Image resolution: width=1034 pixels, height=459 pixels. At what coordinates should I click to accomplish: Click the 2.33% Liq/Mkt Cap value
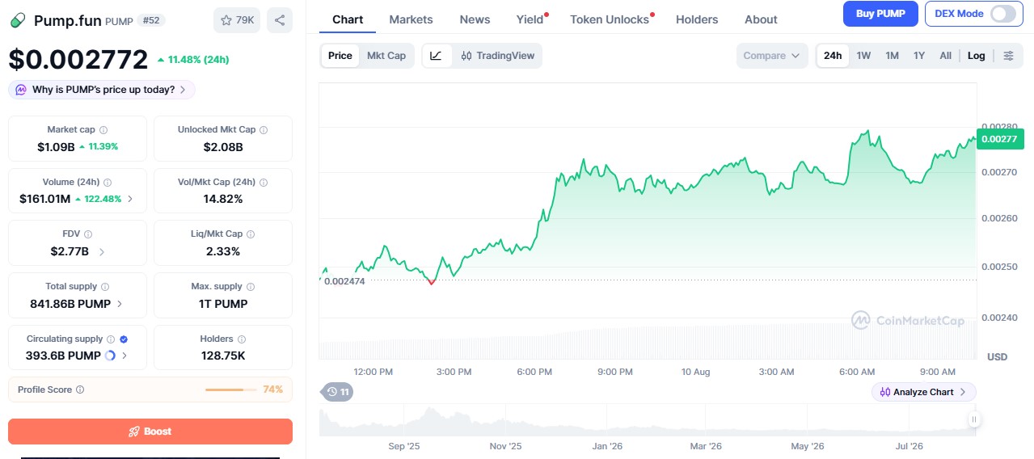click(223, 251)
